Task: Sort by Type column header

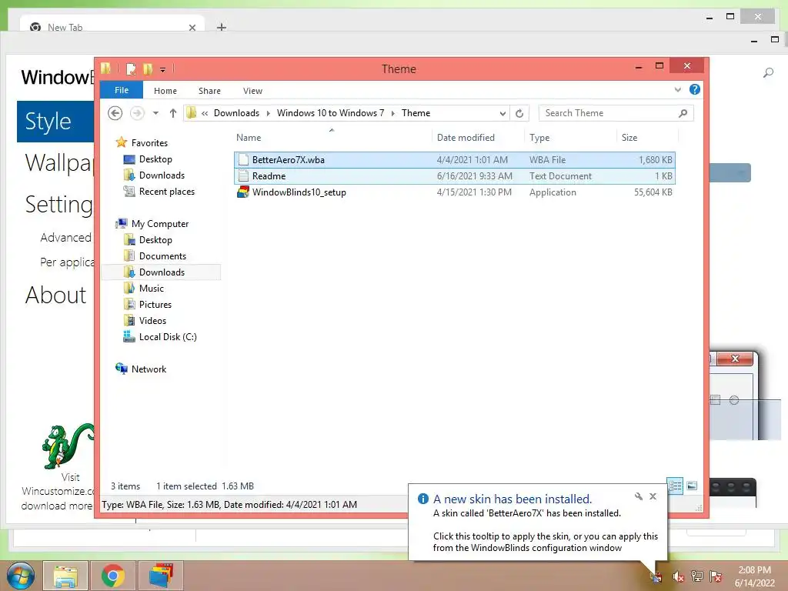Action: (x=570, y=137)
